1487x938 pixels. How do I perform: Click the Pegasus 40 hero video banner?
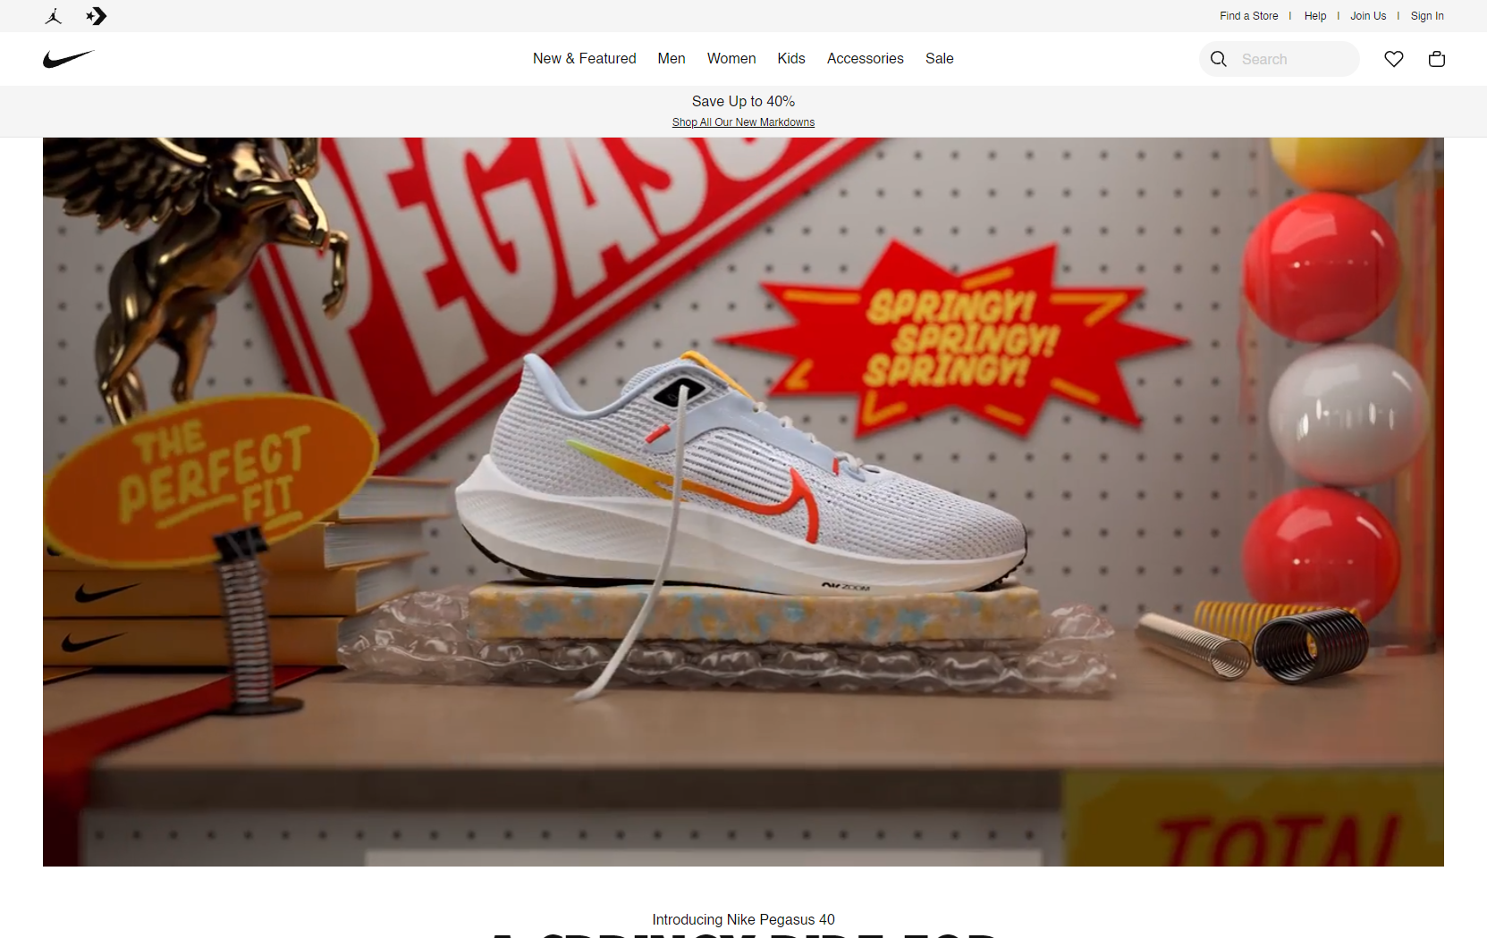tap(743, 501)
